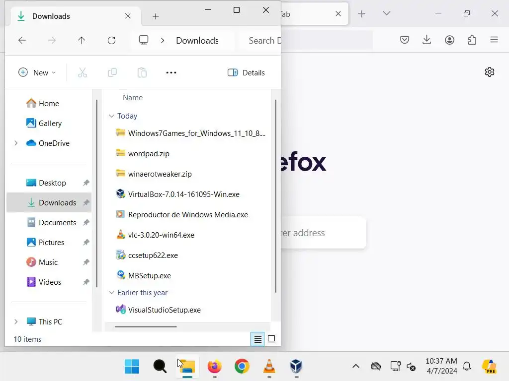Switch to large thumbnails view
The image size is (509, 381).
pyautogui.click(x=271, y=339)
